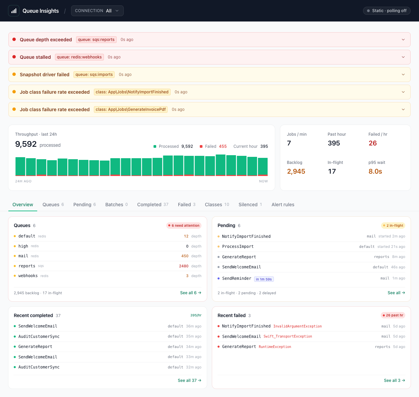This screenshot has width=419, height=397.
Task: Click the RuntimeException failed job label
Action: point(275,347)
